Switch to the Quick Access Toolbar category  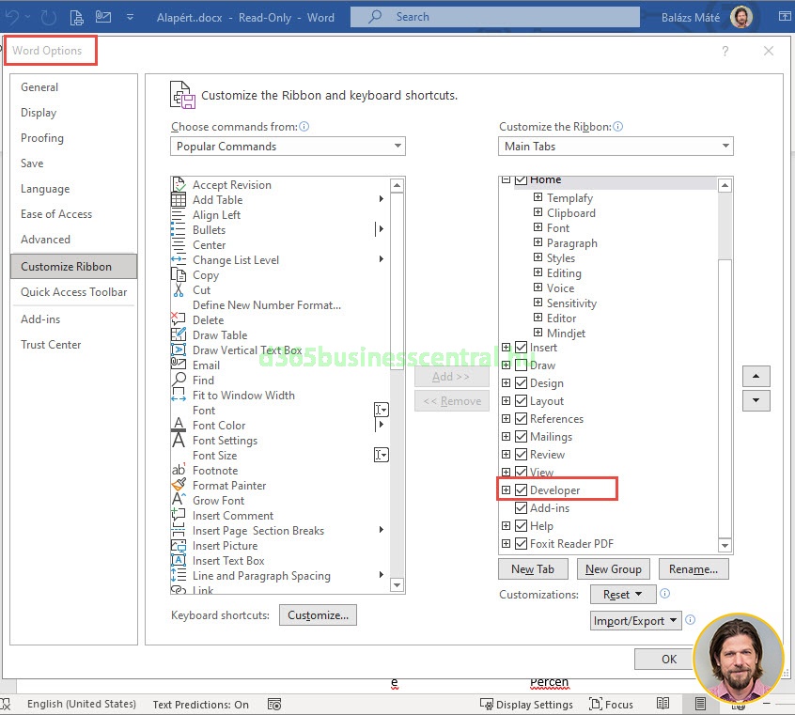(73, 292)
